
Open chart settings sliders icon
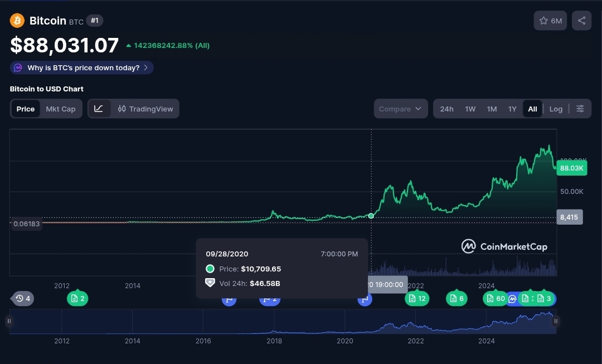(x=580, y=109)
